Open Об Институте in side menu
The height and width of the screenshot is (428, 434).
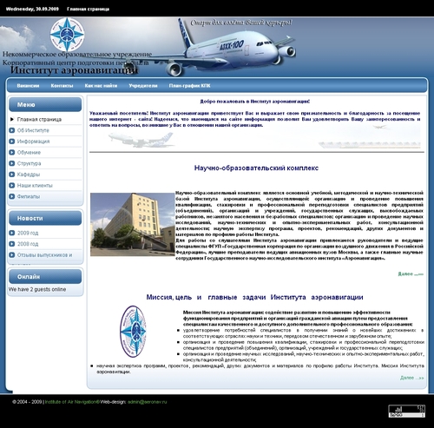tap(33, 130)
